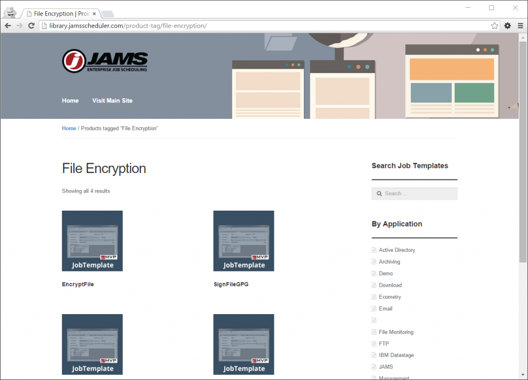Bookmark this page using the star icon

[494, 25]
